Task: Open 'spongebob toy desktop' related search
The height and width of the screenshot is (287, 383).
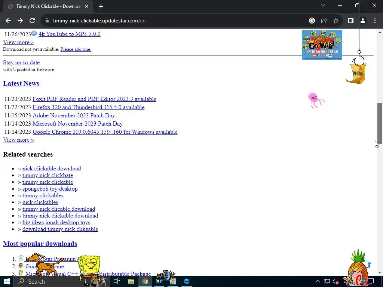Action: 50,189
